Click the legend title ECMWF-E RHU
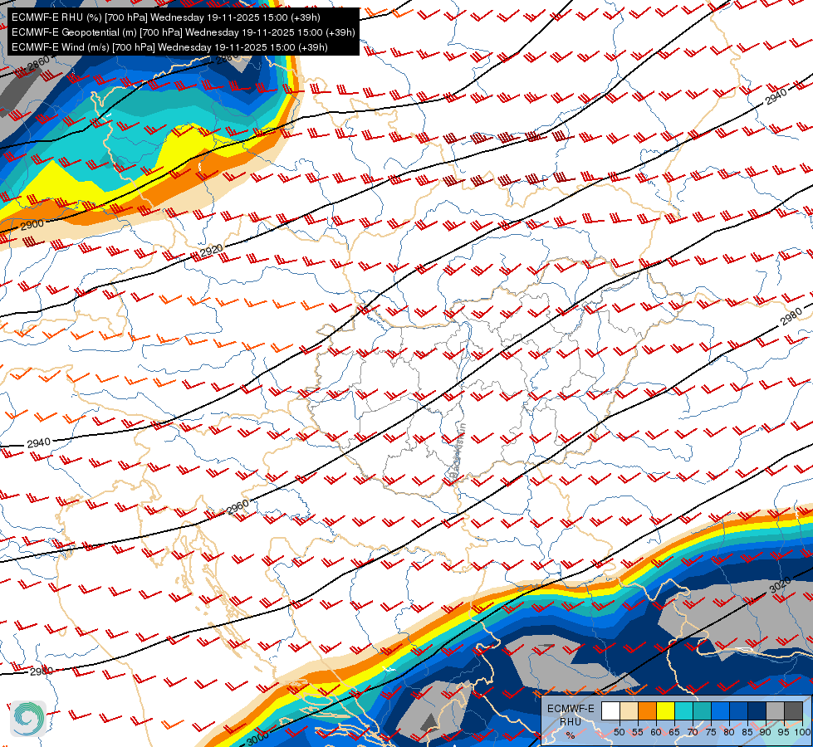The height and width of the screenshot is (747, 813). coord(571,715)
